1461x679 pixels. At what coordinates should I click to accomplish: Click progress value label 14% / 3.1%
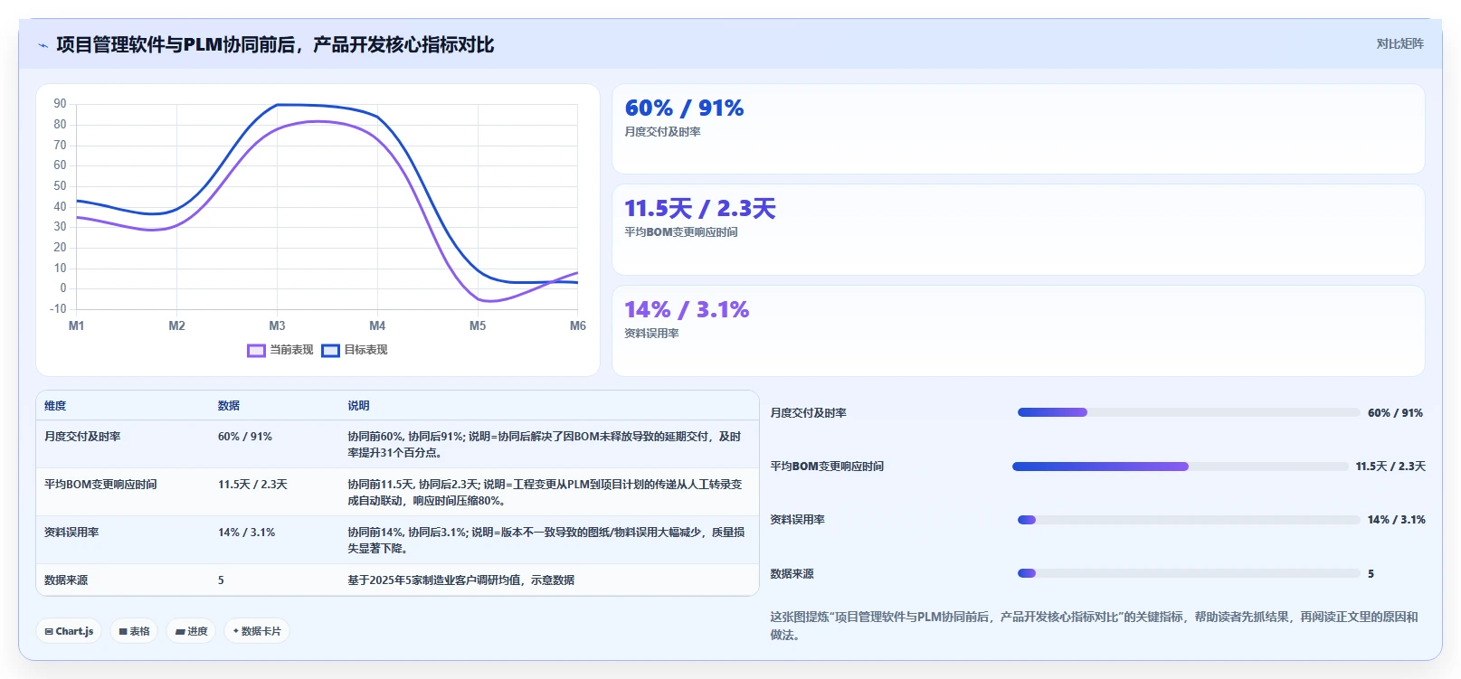1397,520
